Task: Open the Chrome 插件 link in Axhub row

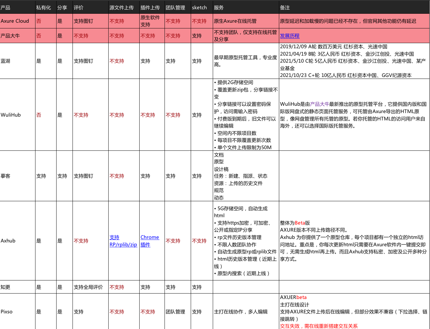Action: coord(150,241)
